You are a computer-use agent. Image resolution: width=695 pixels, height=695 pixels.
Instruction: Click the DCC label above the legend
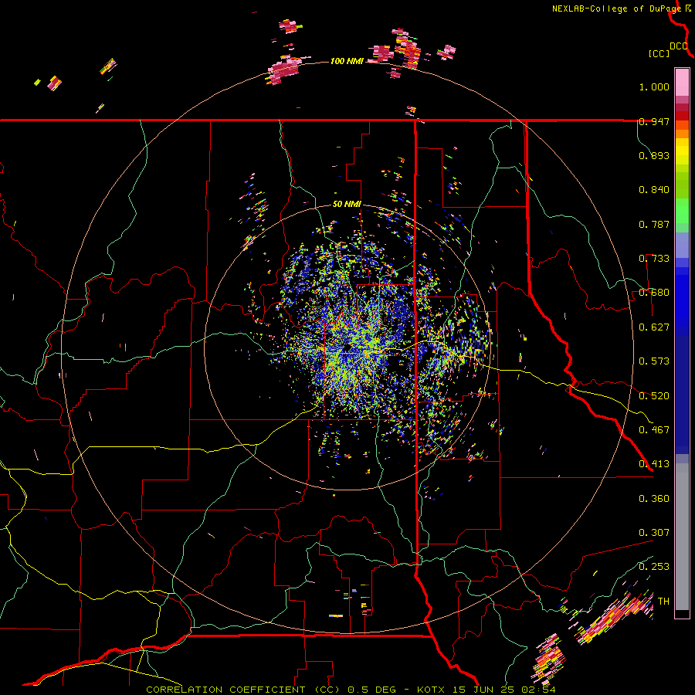pos(678,46)
